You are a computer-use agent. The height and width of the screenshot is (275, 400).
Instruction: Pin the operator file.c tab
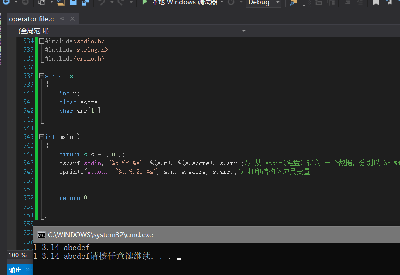click(x=62, y=19)
